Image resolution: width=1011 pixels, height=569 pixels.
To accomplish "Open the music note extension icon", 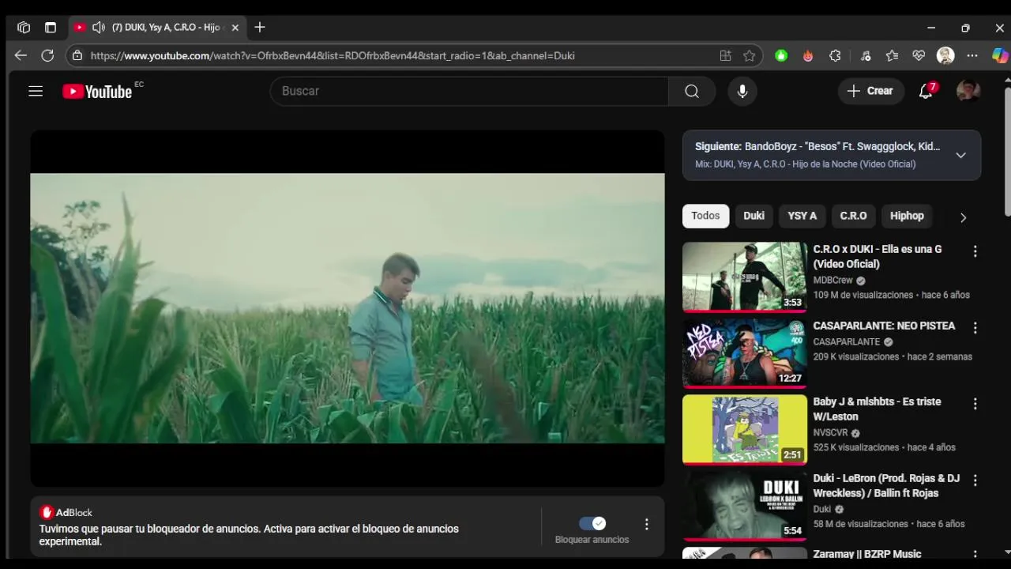I will [866, 55].
